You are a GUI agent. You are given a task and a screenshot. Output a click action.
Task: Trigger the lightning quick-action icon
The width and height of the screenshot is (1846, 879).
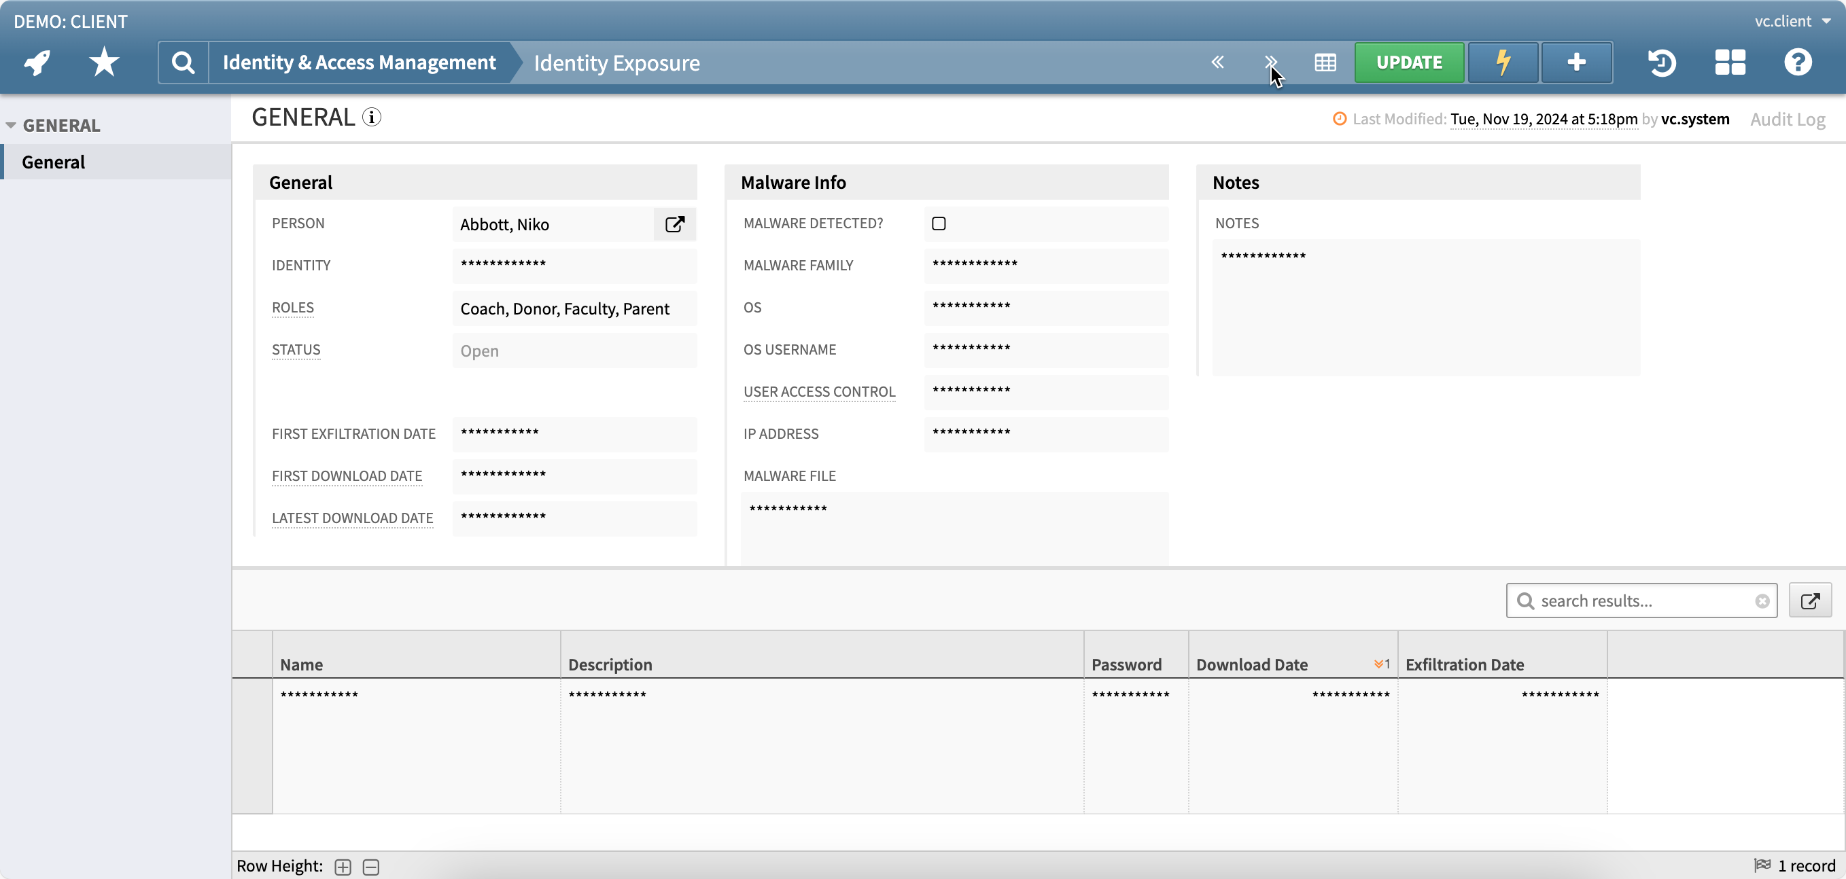tap(1503, 62)
